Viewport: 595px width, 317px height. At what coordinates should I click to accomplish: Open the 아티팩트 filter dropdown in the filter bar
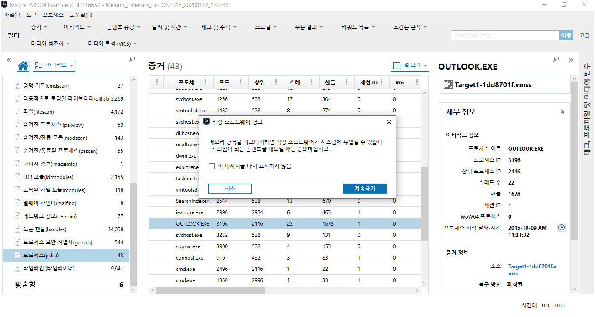[77, 27]
